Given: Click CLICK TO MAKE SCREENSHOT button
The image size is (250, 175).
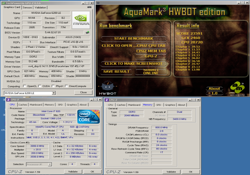Looking at the screenshot, I should 133,63.
